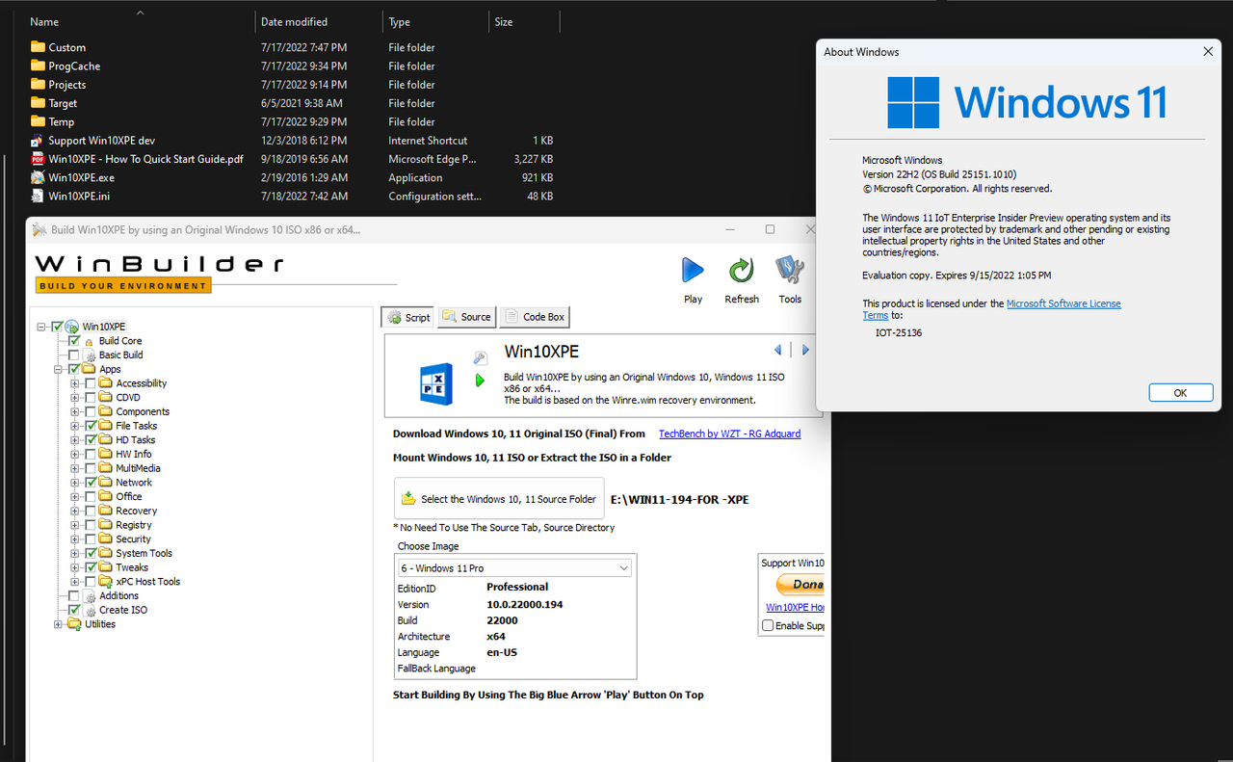Select the Target folder icon

(38, 103)
